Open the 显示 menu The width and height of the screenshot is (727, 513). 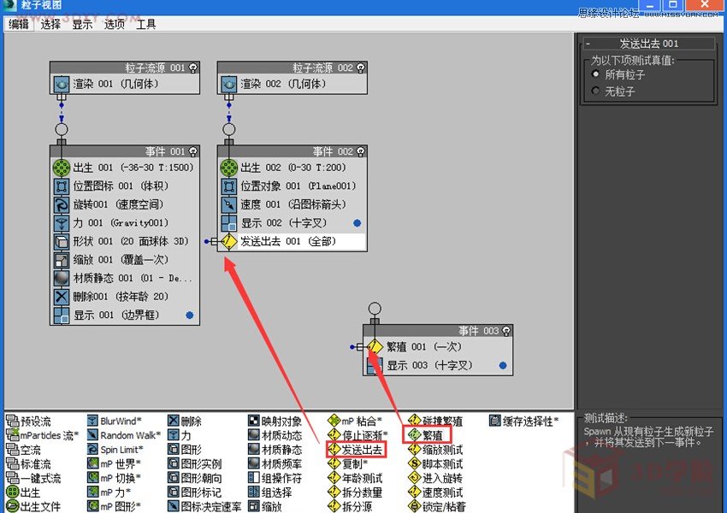tap(82, 24)
